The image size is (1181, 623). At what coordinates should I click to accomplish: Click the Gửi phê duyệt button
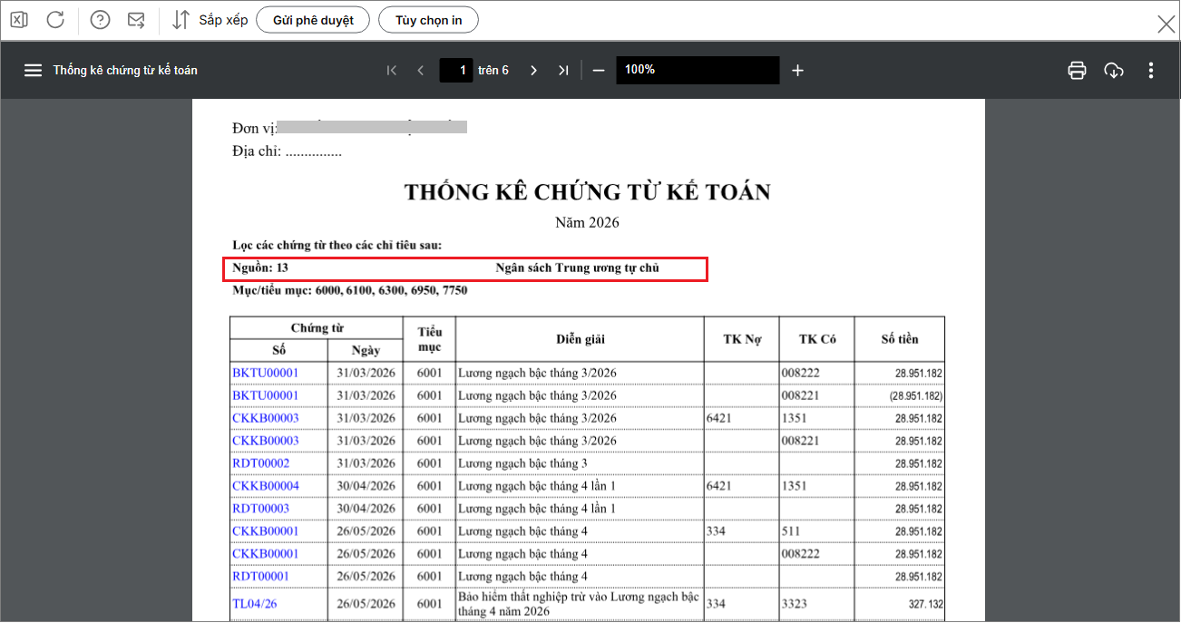tap(313, 20)
